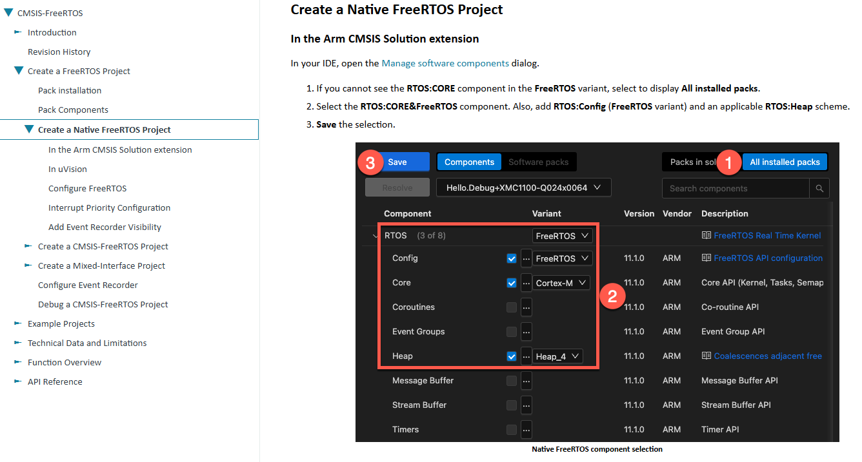Open the Heap_4 variant dropdown
Image resolution: width=862 pixels, height=462 pixels.
pyautogui.click(x=557, y=356)
